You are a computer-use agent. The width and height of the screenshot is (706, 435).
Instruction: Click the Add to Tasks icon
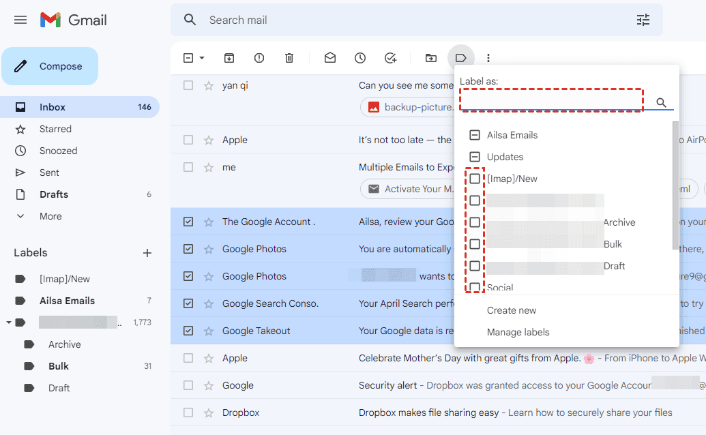(x=390, y=58)
